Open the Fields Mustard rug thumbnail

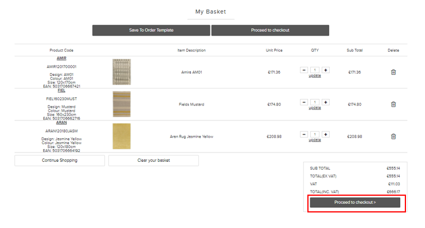click(122, 104)
